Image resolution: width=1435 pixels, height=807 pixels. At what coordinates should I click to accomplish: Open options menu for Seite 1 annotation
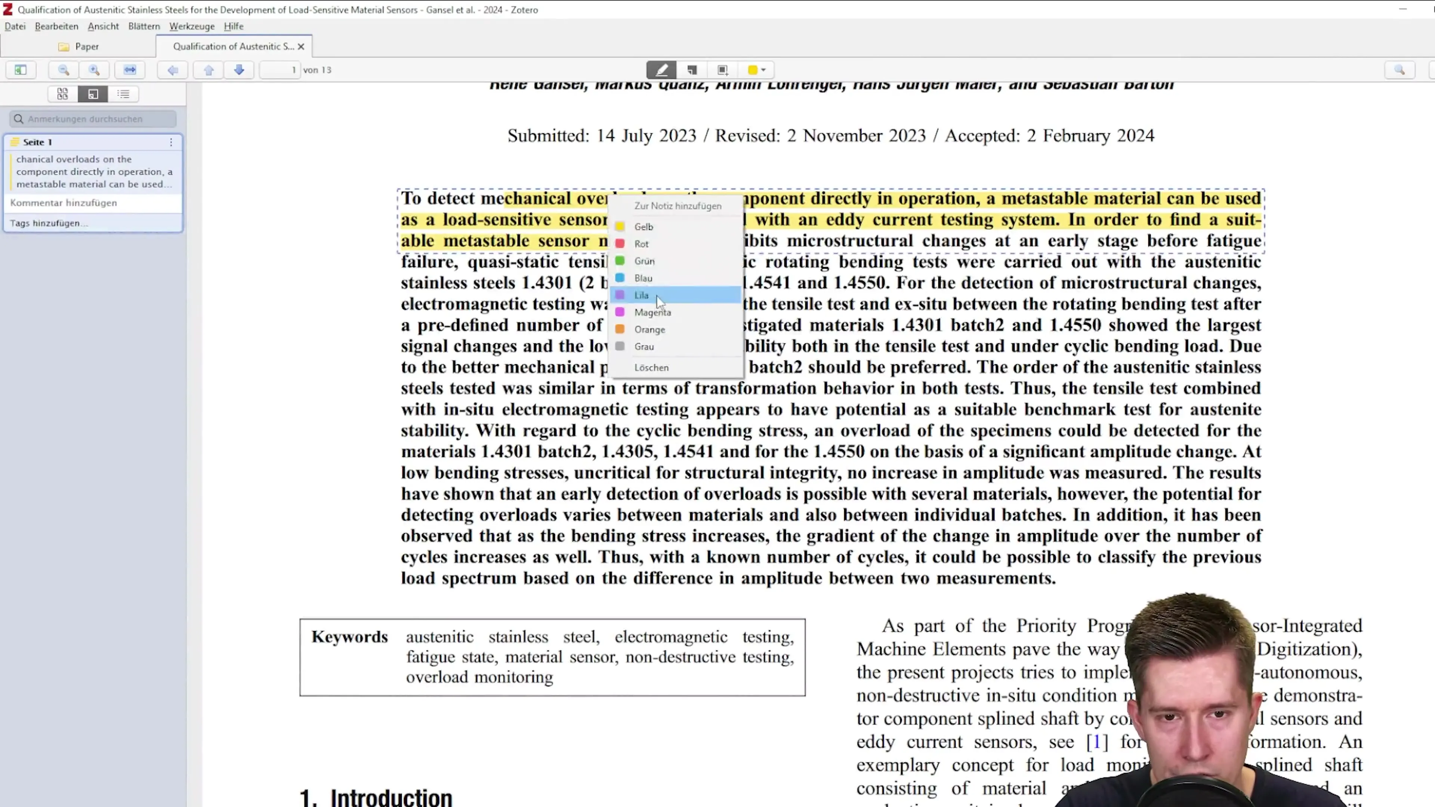pyautogui.click(x=171, y=143)
